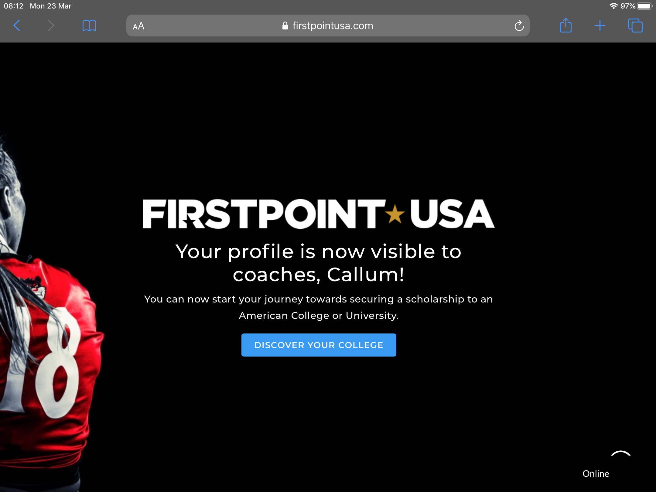Image resolution: width=656 pixels, height=492 pixels.
Task: Tap the 08:12 clock in status bar
Action: click(13, 6)
